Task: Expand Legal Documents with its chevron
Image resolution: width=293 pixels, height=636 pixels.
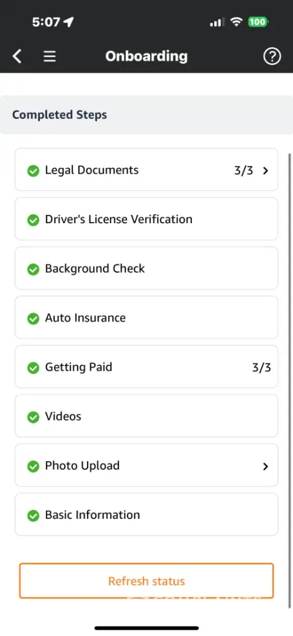Action: pos(266,170)
